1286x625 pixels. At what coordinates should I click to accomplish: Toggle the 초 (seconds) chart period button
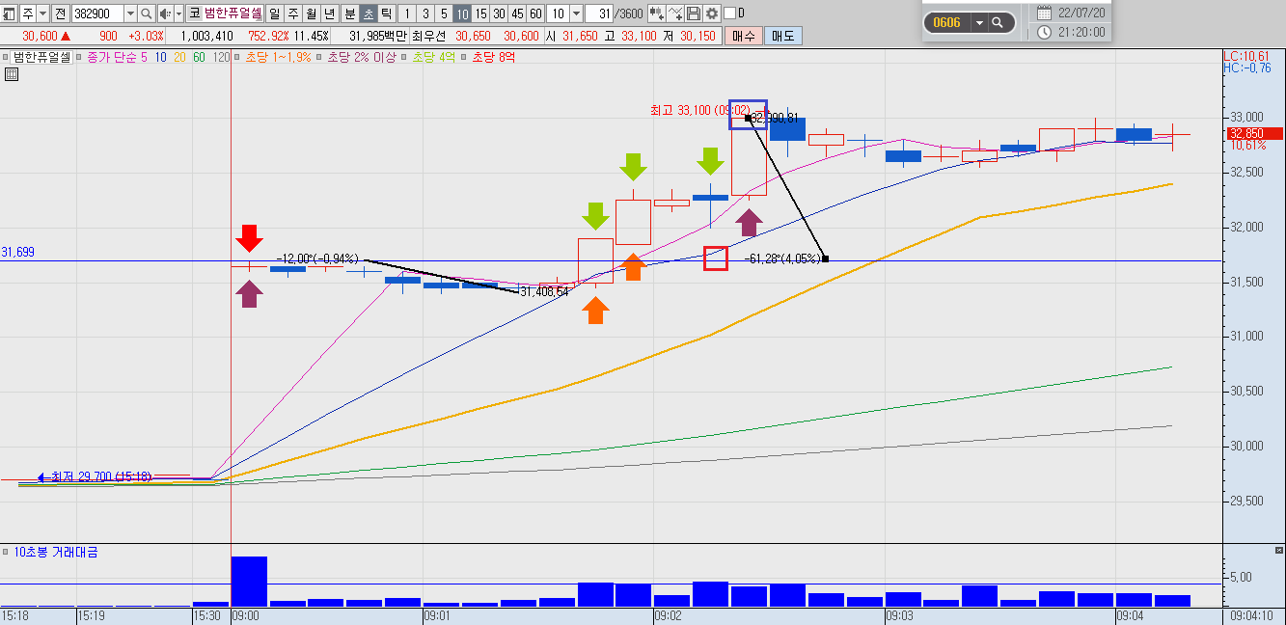click(x=369, y=14)
